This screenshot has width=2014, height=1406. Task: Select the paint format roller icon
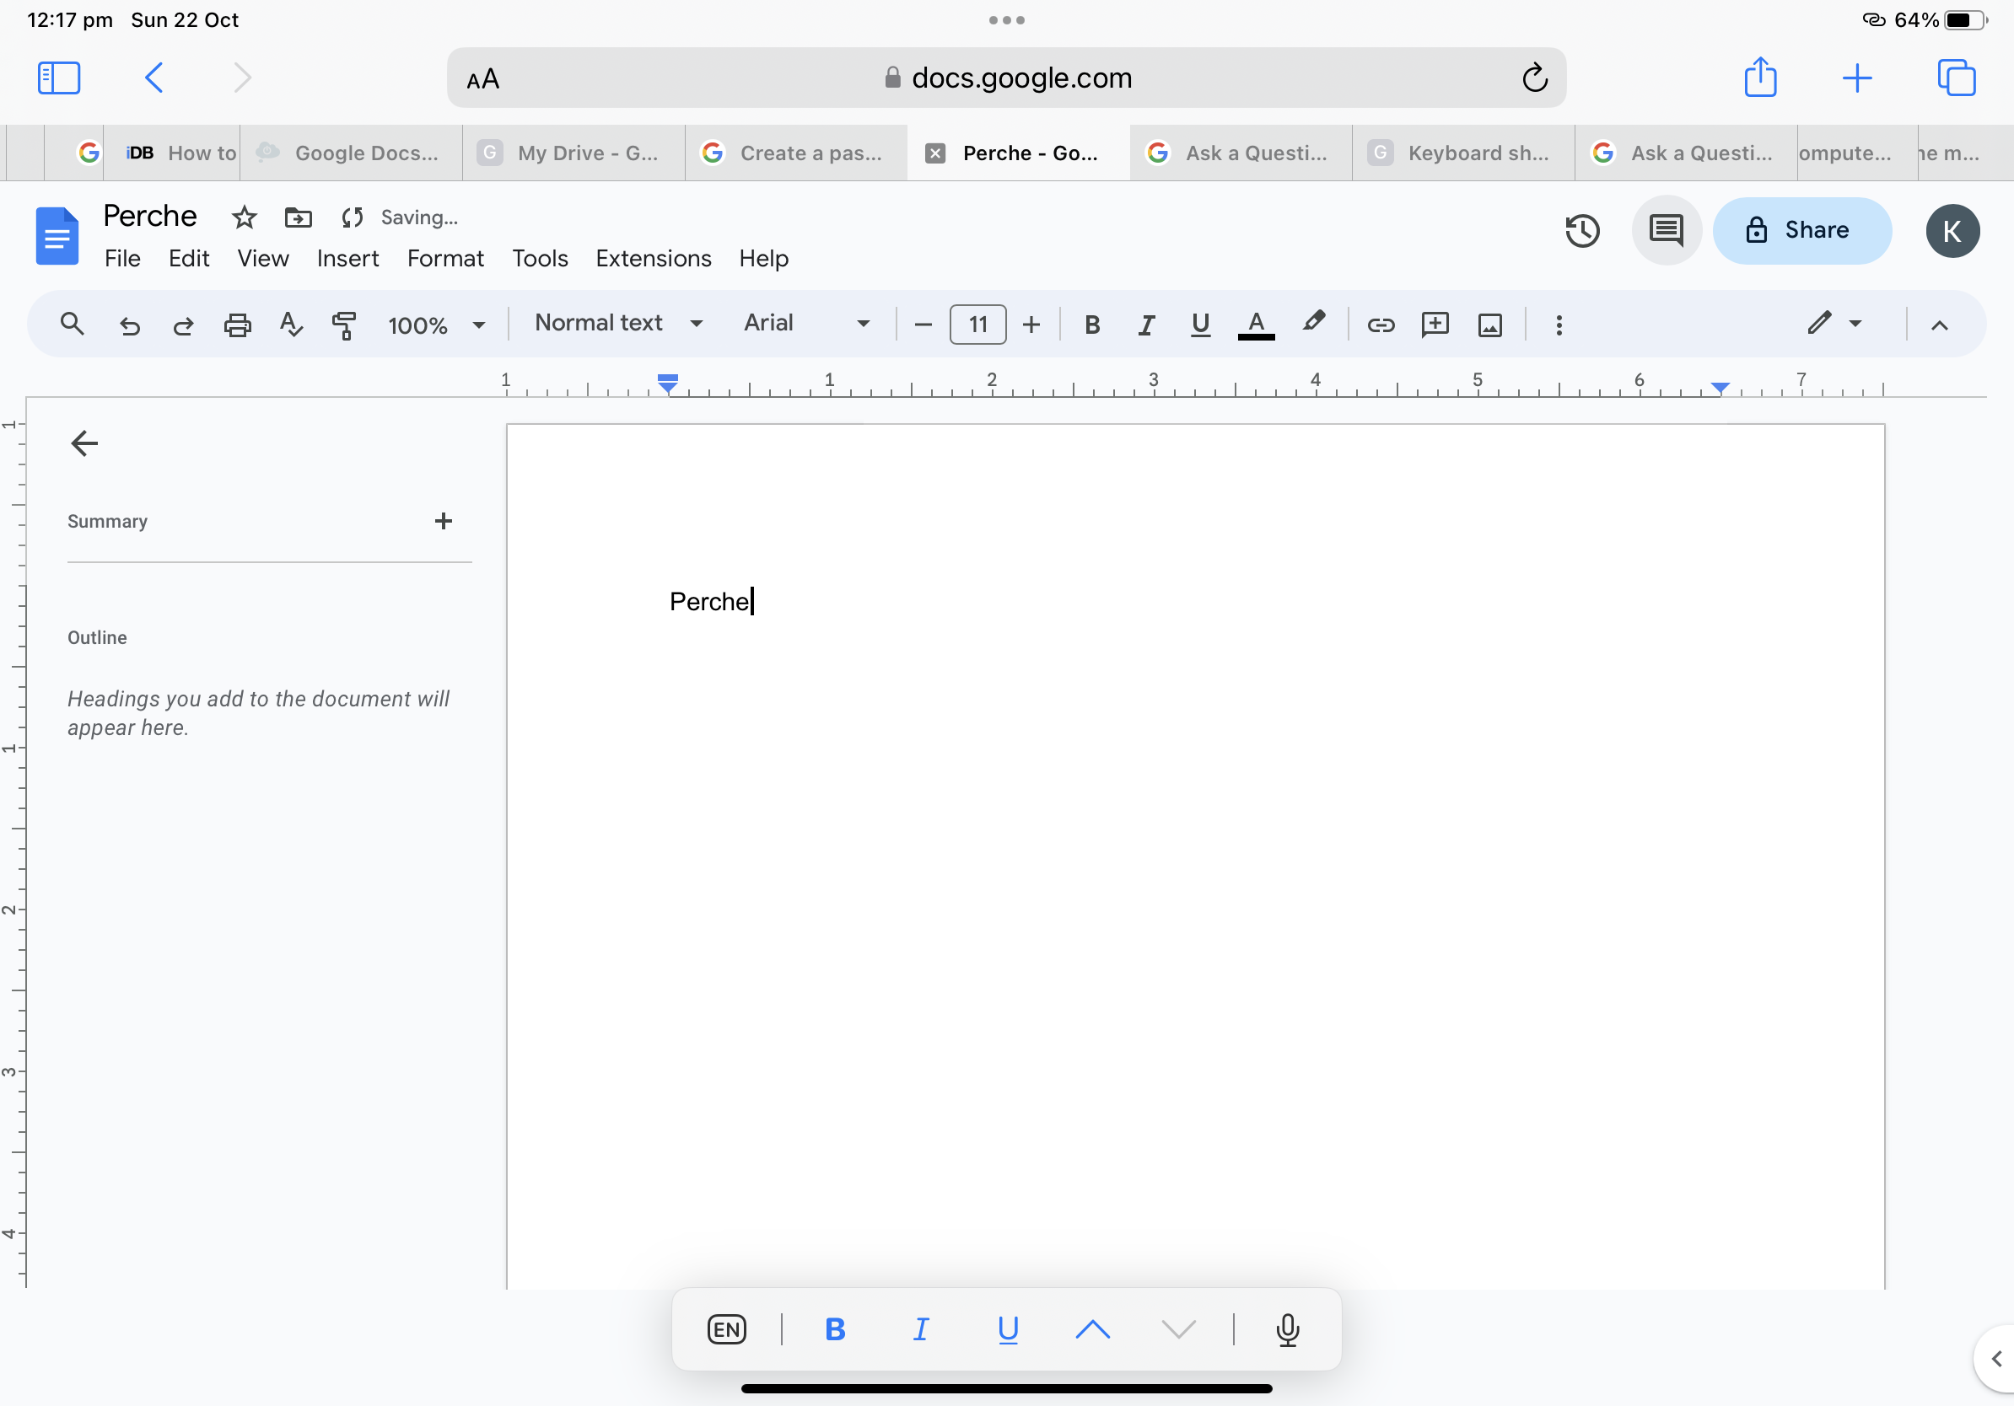(x=344, y=325)
